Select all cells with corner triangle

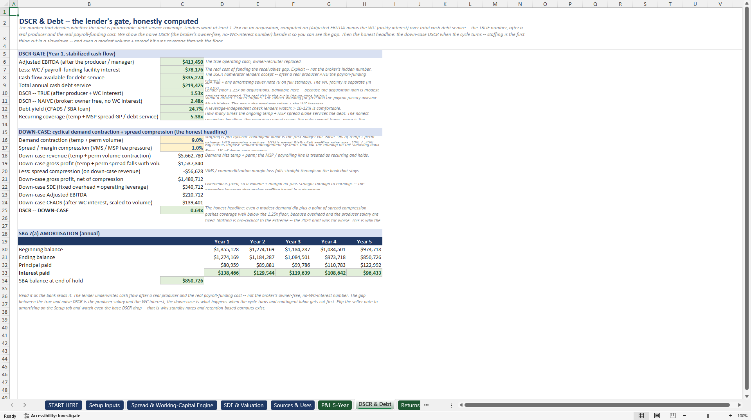[x=4, y=4]
